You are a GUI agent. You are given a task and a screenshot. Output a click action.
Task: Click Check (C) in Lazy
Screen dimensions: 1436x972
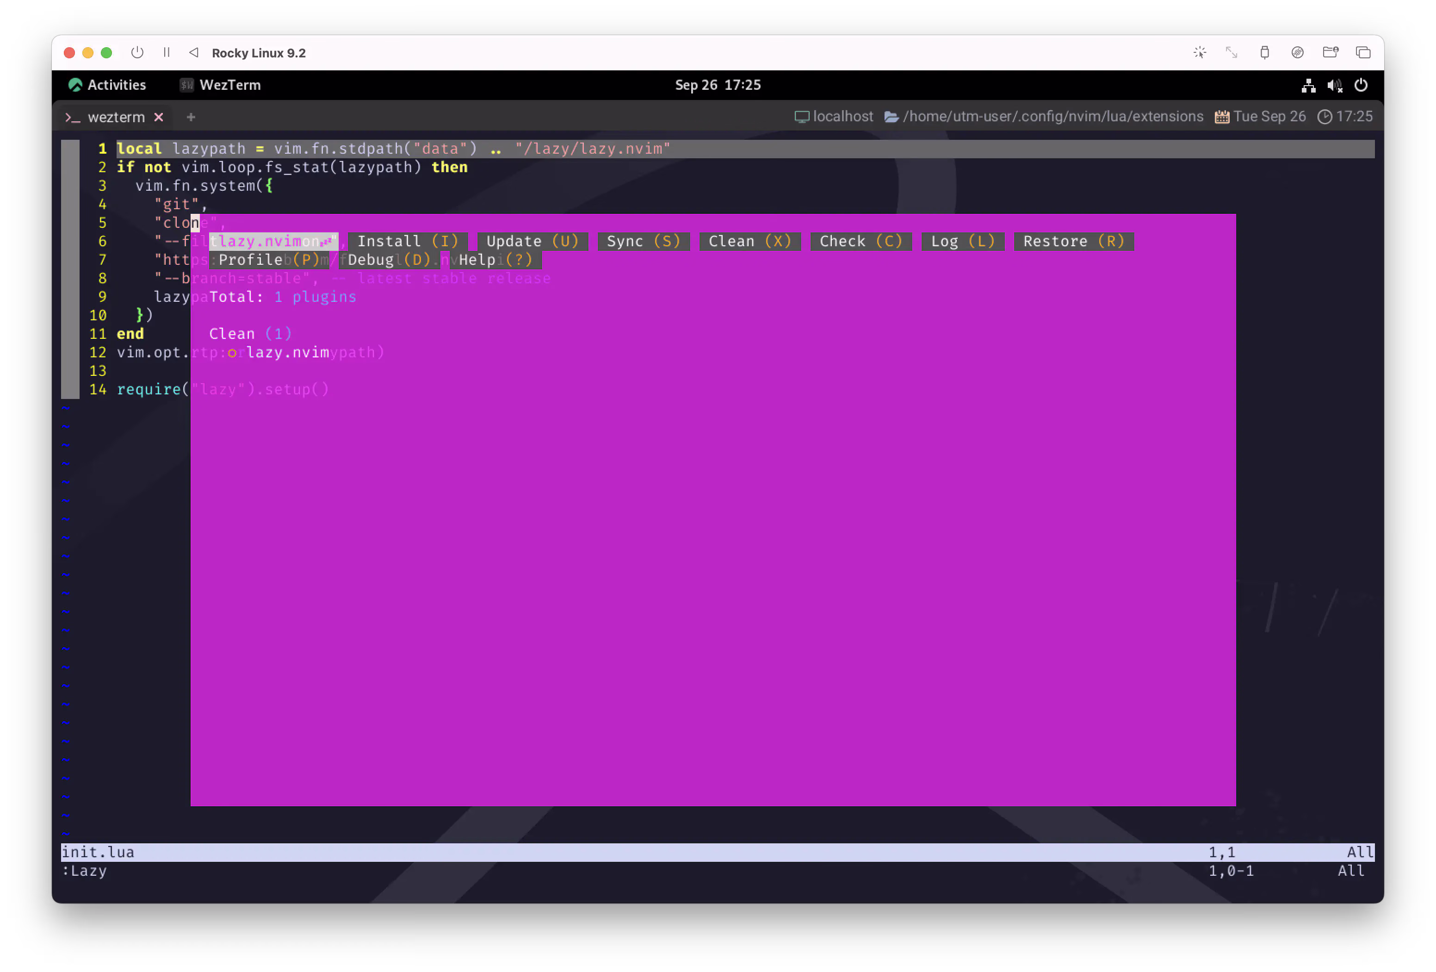861,241
